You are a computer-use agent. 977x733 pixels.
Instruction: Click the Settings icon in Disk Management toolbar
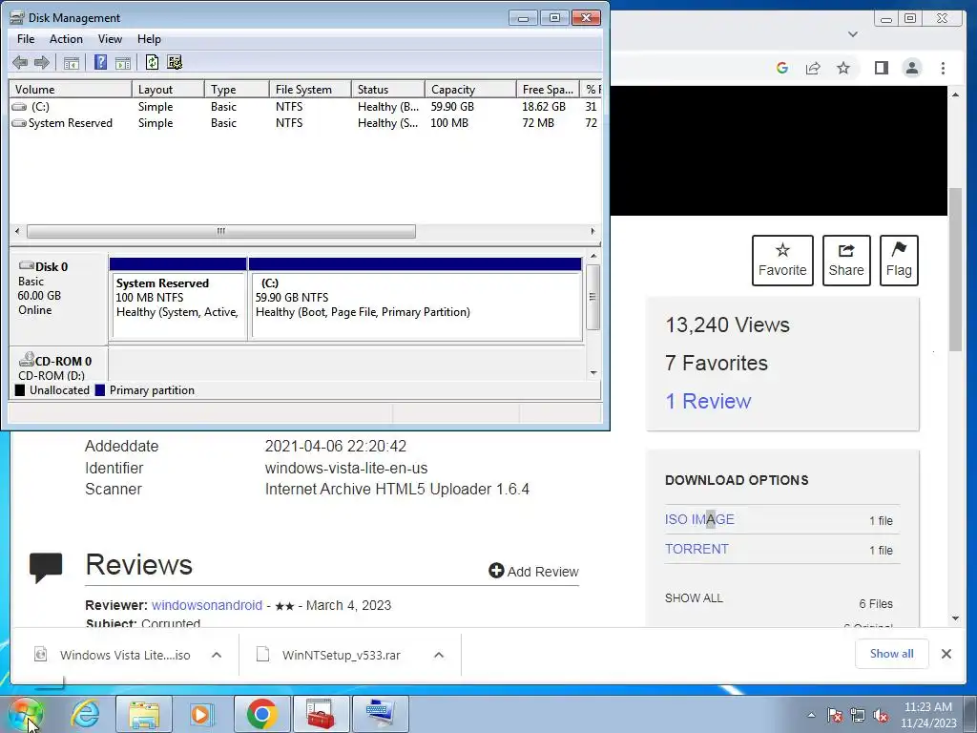pos(176,62)
